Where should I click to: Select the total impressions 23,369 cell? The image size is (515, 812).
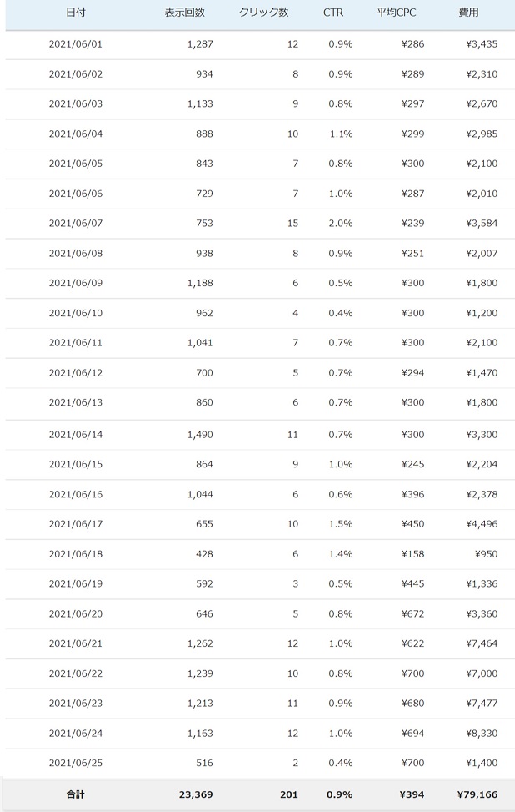point(195,794)
